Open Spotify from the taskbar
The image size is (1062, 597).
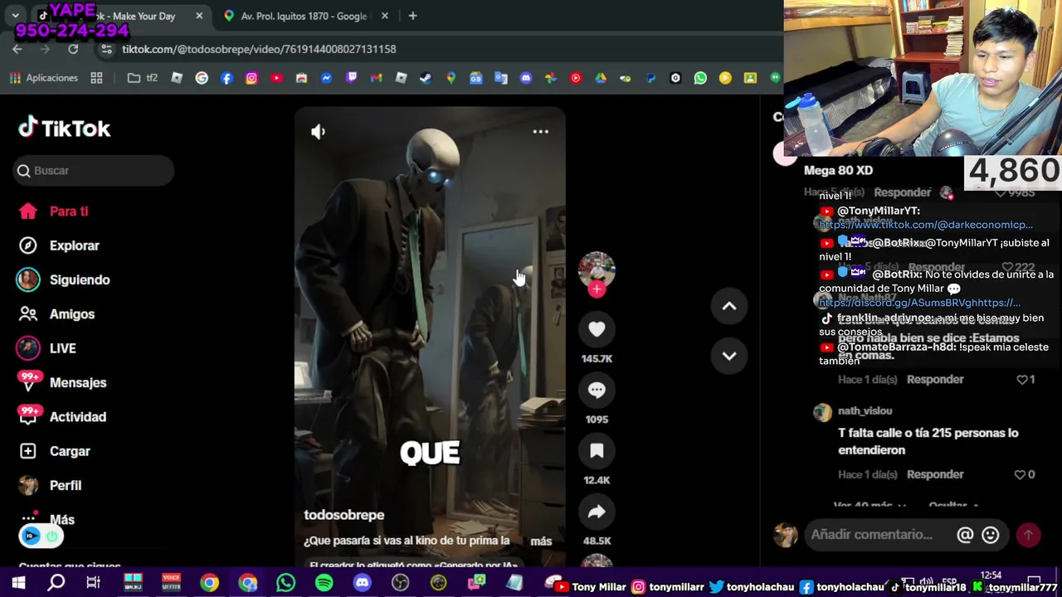pos(324,584)
